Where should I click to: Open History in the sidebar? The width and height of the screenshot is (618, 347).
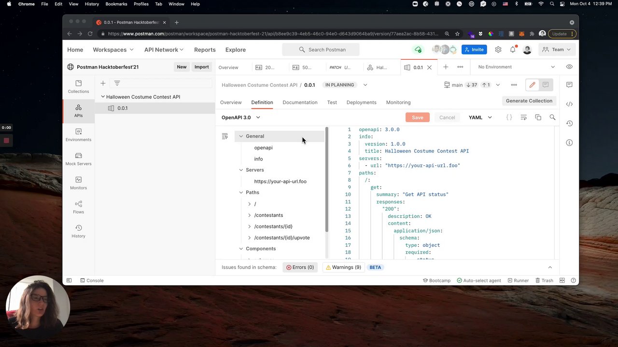click(78, 231)
